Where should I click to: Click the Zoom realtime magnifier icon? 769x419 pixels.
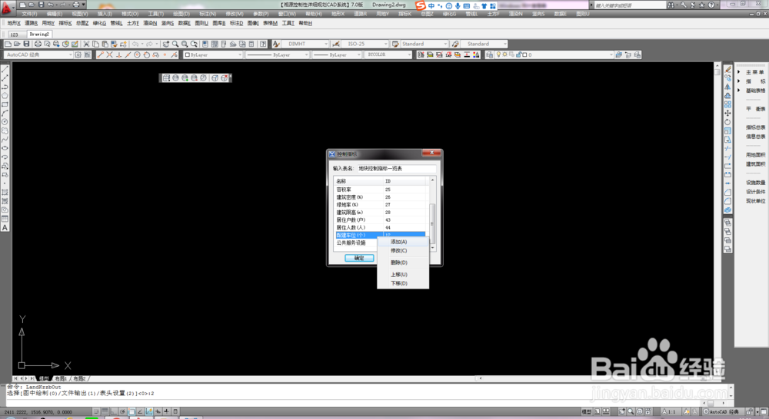175,44
